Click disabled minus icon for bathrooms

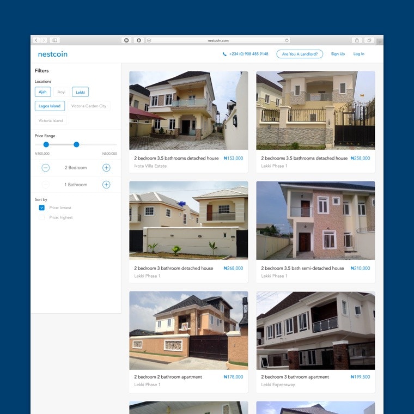point(45,185)
